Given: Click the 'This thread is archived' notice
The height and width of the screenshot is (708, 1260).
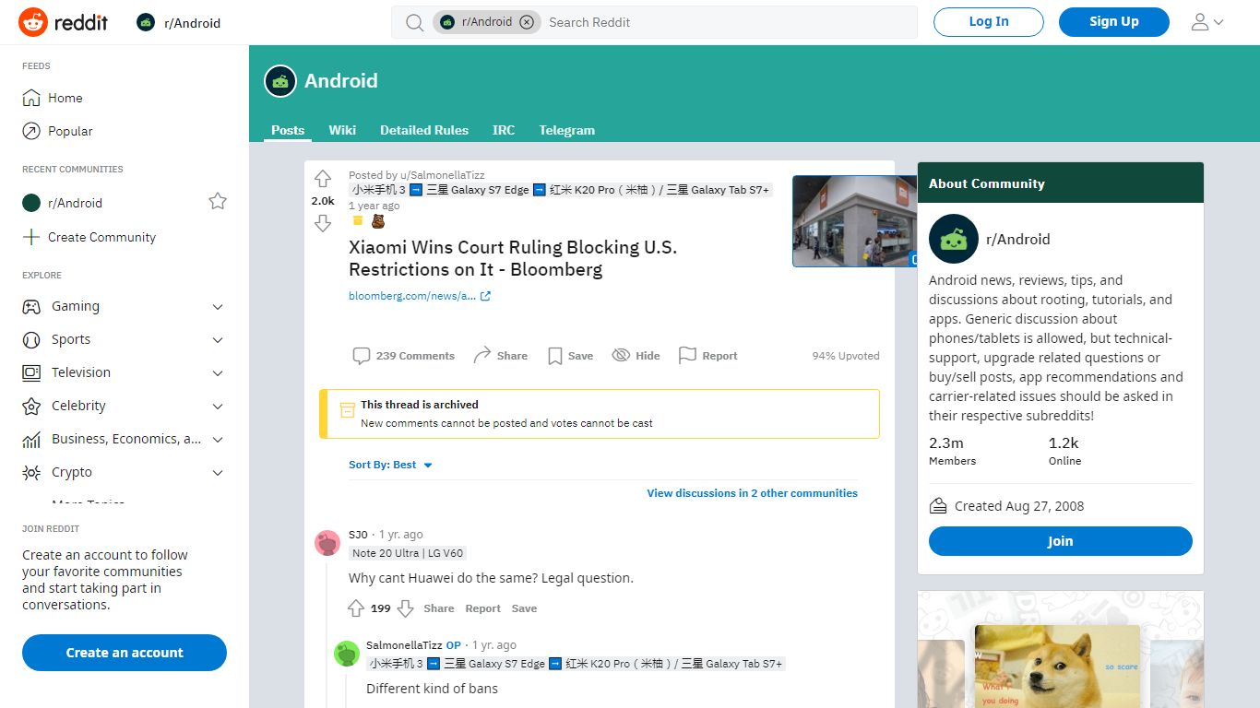Looking at the screenshot, I should pos(600,414).
